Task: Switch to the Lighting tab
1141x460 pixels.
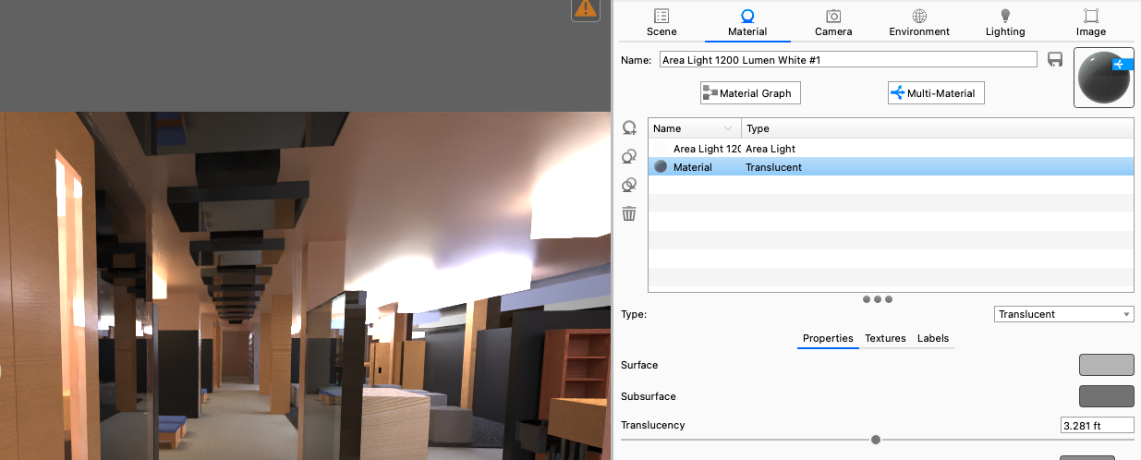Action: [1005, 22]
